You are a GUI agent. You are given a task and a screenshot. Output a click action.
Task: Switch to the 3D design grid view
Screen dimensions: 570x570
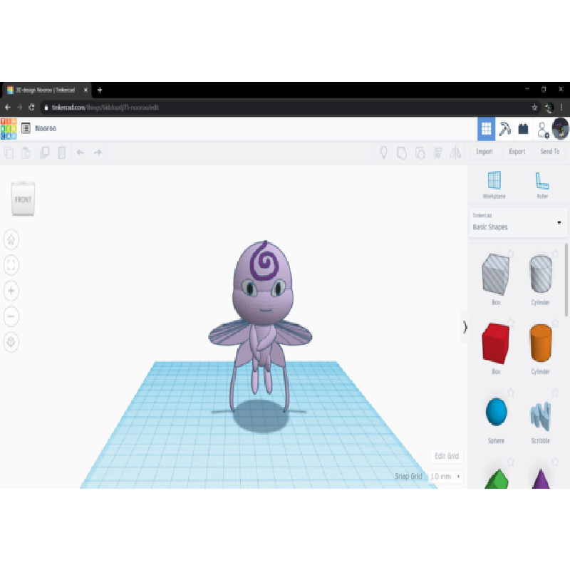[486, 129]
